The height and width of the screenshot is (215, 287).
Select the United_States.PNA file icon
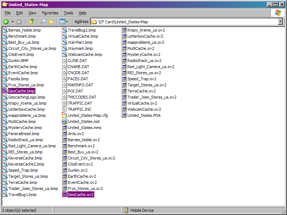tap(124, 115)
